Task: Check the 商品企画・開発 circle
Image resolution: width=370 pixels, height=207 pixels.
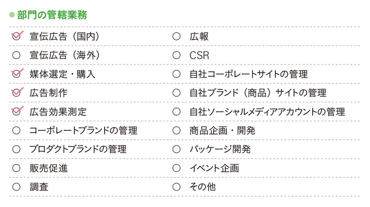Action: [176, 130]
